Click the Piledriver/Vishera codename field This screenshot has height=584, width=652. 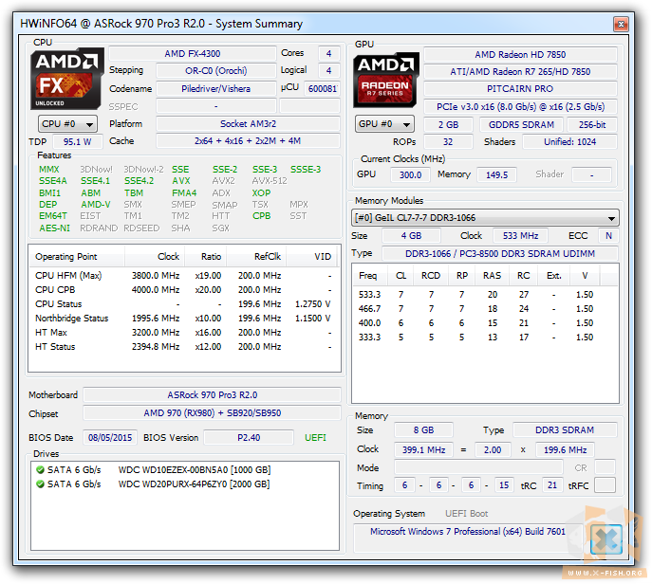(215, 88)
